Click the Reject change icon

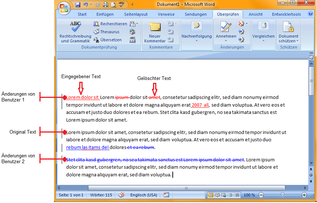coord(241,24)
